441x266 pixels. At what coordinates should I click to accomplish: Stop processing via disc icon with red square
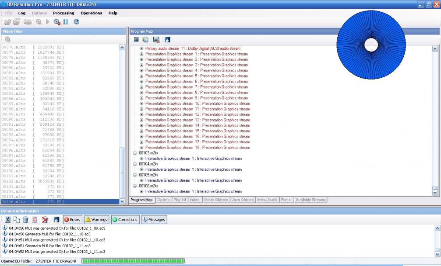coord(57,22)
